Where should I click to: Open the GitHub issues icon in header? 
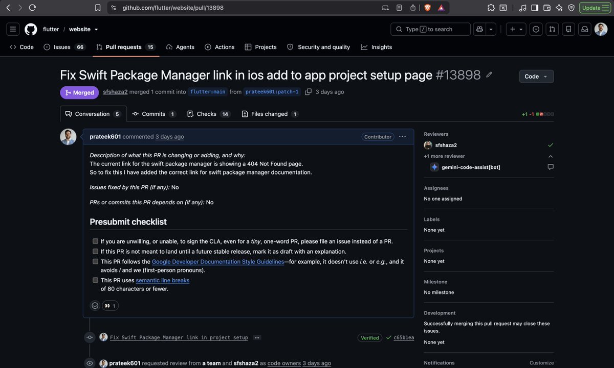point(536,29)
